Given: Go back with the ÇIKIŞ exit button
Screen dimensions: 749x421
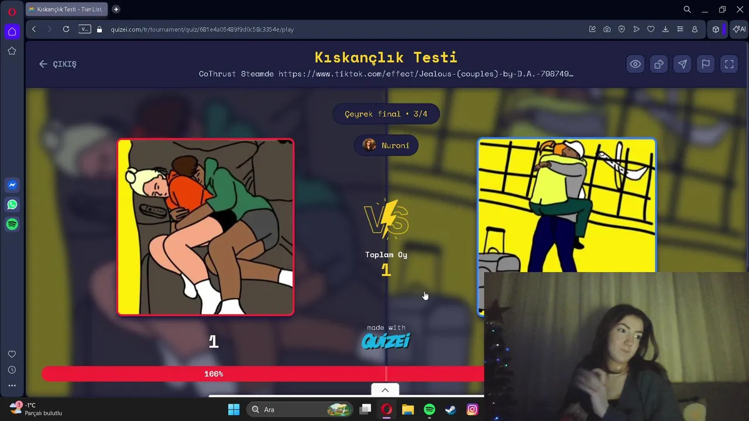Looking at the screenshot, I should pos(58,64).
